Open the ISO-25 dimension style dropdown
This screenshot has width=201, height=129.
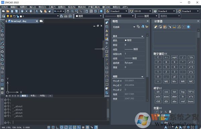point(150,11)
